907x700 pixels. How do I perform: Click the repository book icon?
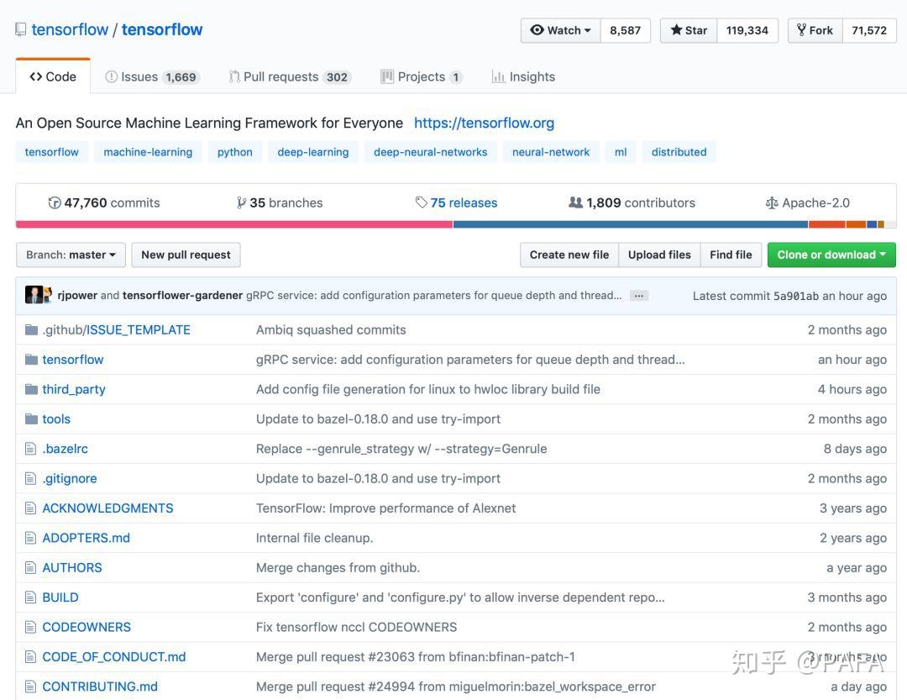(18, 28)
